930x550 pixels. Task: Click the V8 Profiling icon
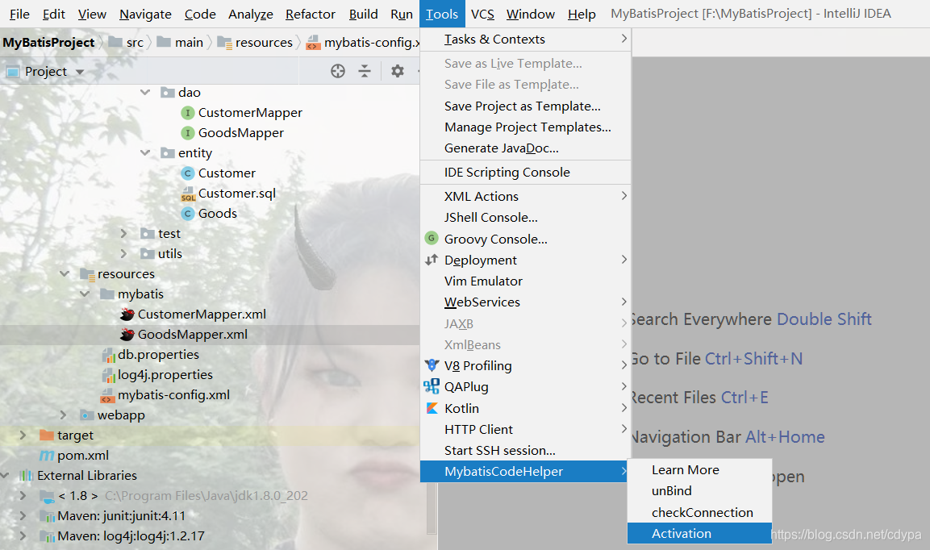pyautogui.click(x=432, y=365)
